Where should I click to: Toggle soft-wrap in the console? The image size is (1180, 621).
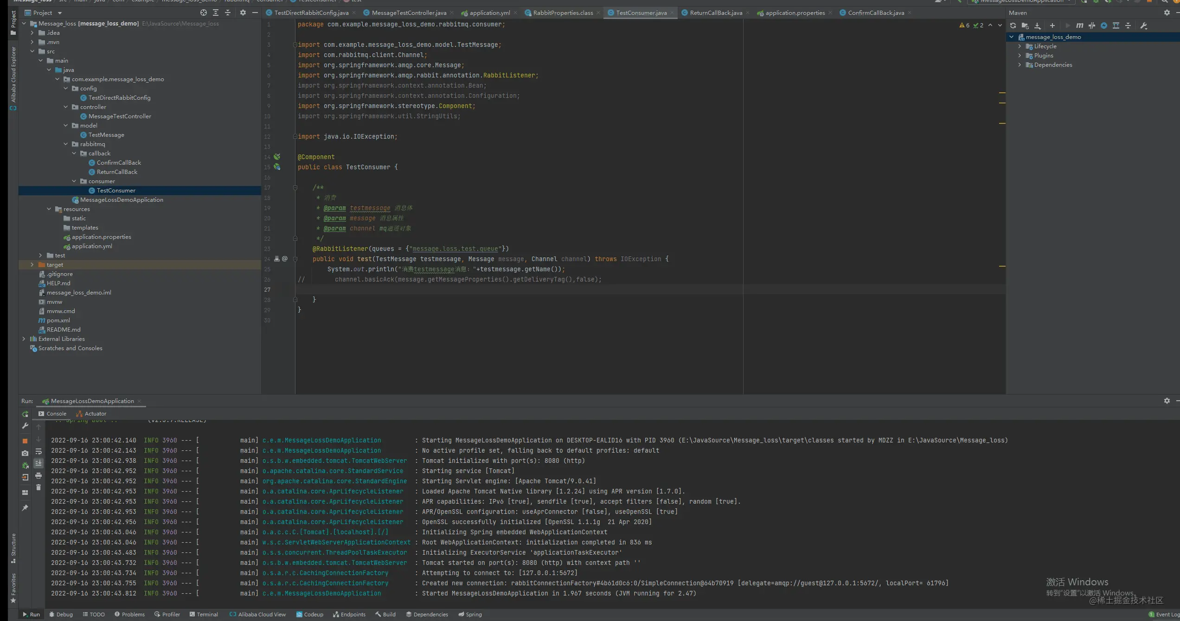click(38, 452)
